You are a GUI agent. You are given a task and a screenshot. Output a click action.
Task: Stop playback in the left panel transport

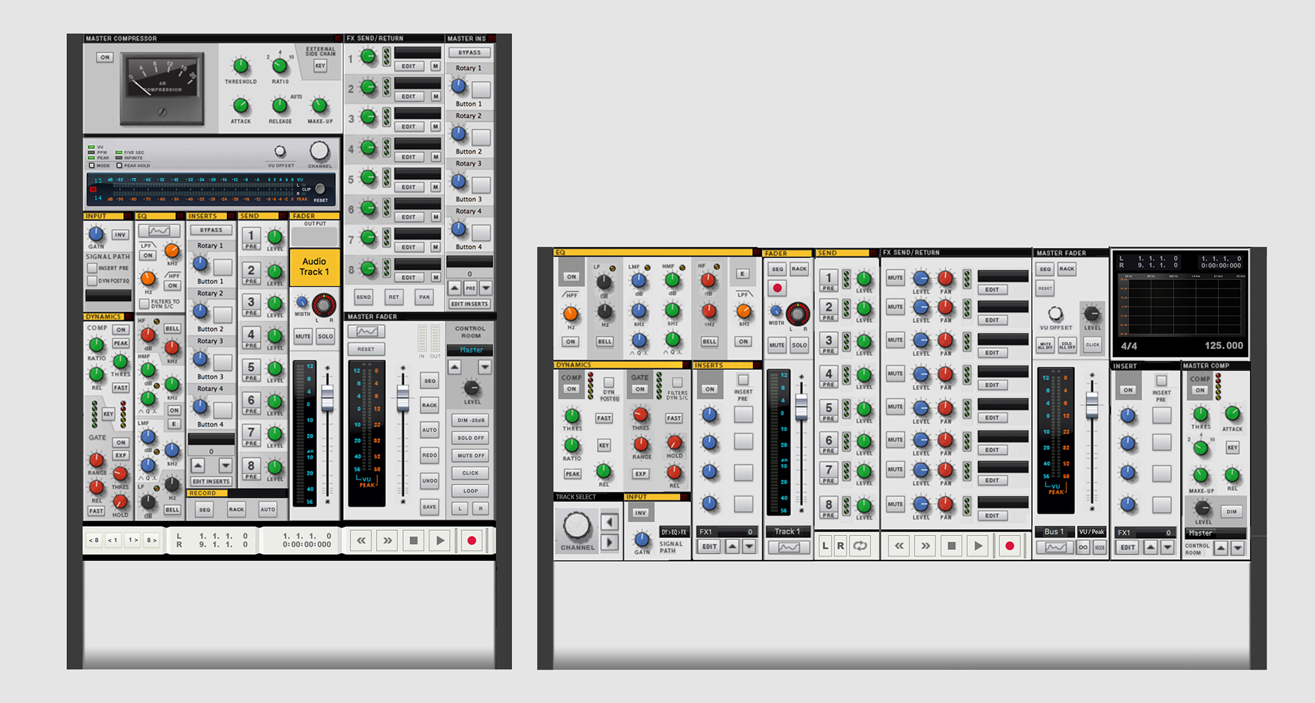click(414, 541)
